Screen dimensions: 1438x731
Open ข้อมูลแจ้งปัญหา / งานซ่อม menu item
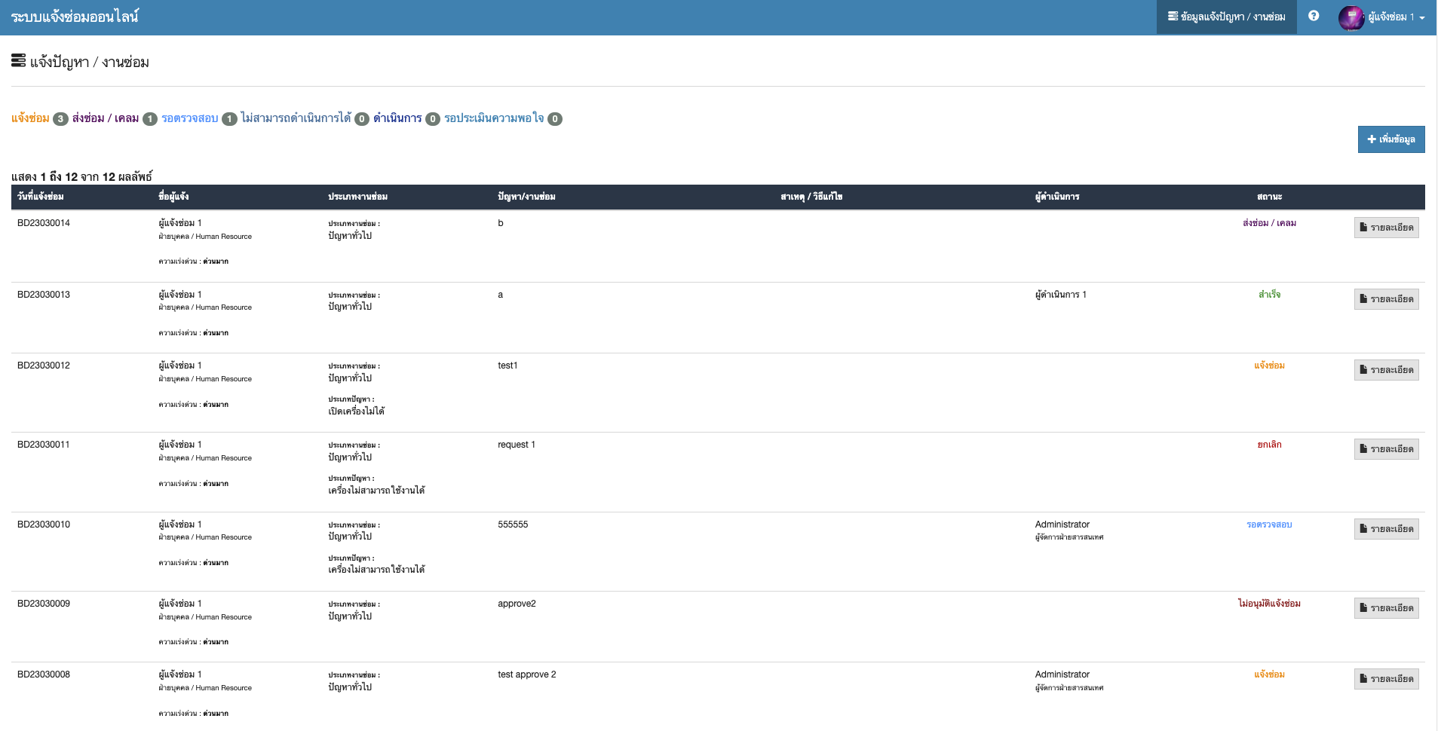(x=1226, y=17)
